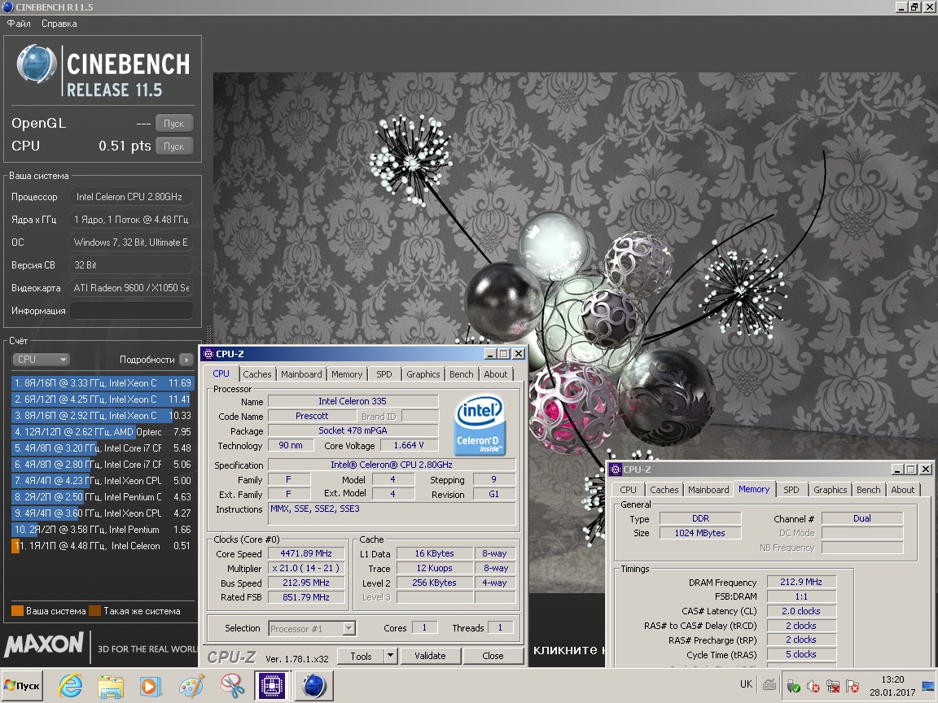
Task: Switch to CPU tab in Memory CPU-Z window
Action: pyautogui.click(x=628, y=490)
